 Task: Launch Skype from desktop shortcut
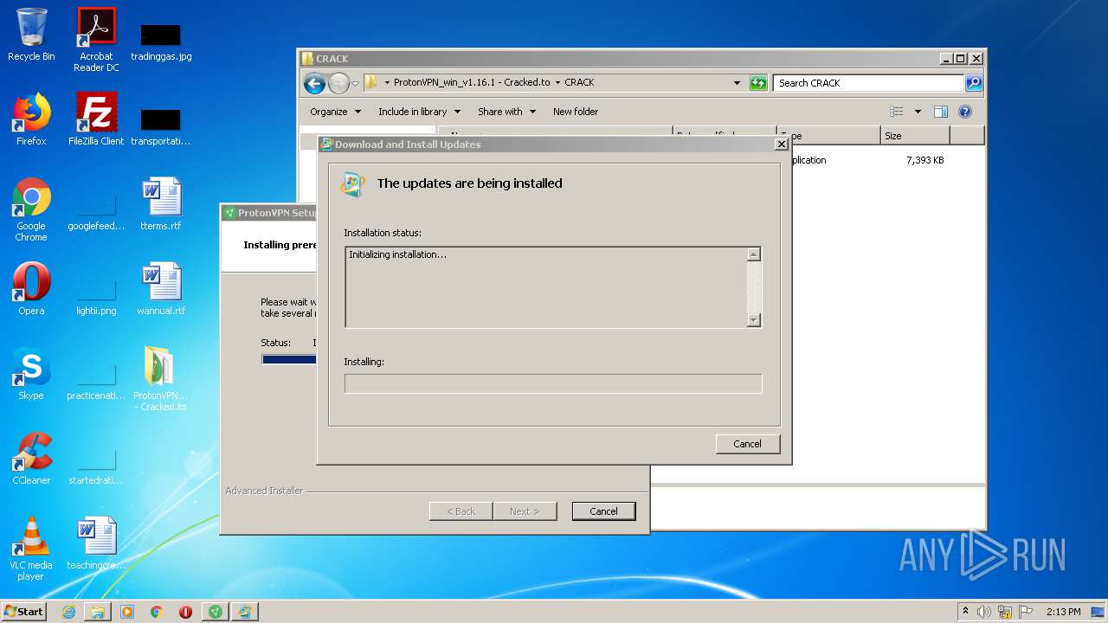pos(31,374)
